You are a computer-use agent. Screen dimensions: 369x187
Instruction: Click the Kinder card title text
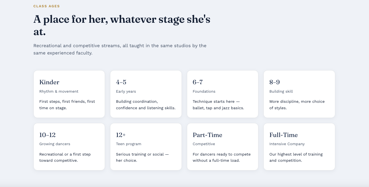click(49, 82)
